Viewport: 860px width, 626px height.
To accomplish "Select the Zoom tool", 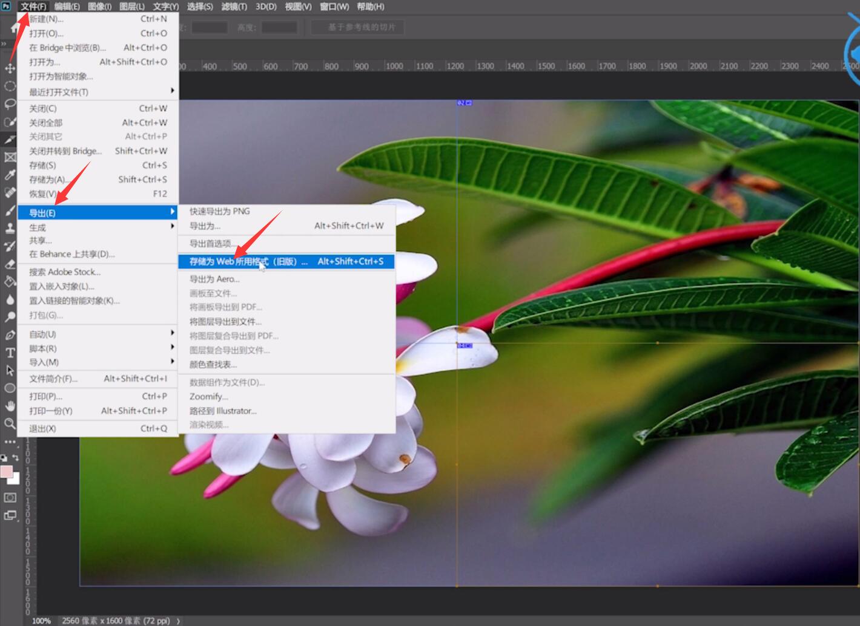I will point(10,423).
